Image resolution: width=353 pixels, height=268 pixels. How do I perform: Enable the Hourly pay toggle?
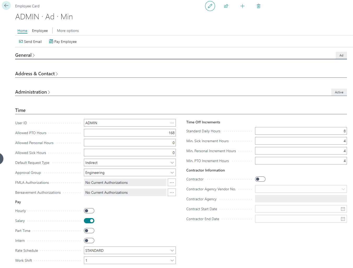(89, 211)
